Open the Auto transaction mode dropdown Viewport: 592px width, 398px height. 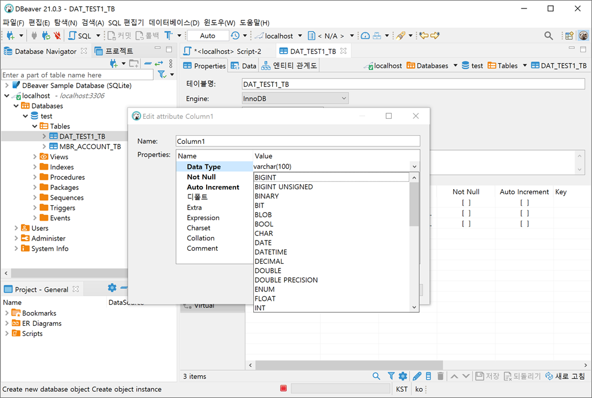[x=208, y=35]
